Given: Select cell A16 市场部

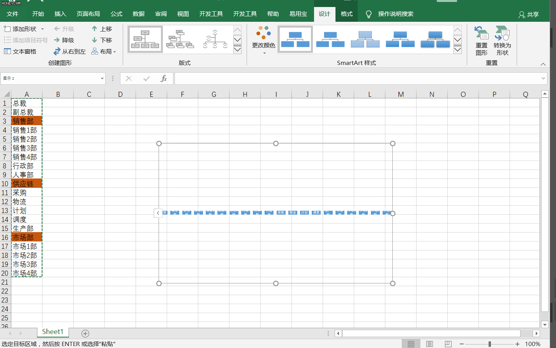Looking at the screenshot, I should [27, 237].
